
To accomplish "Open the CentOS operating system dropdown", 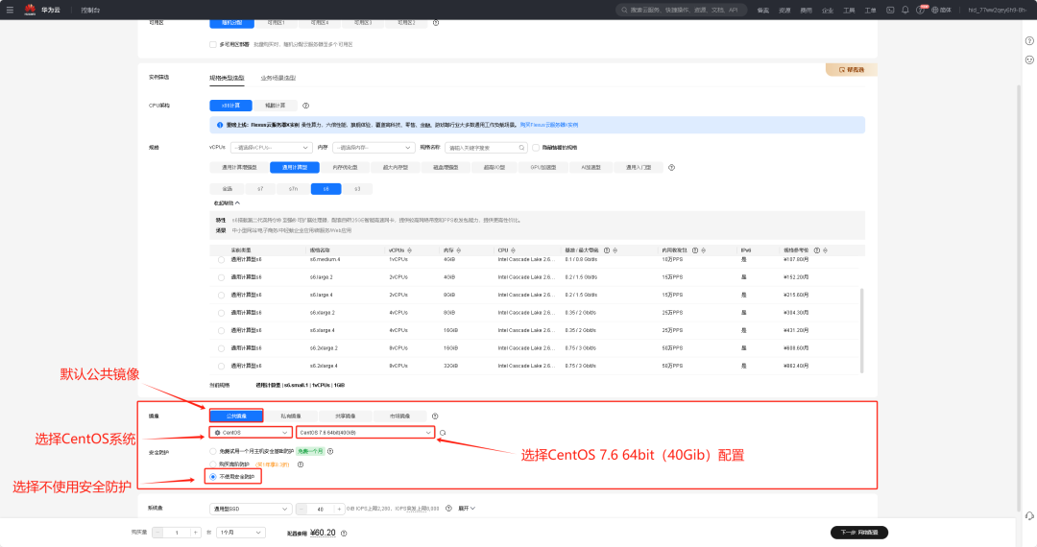I will (251, 433).
